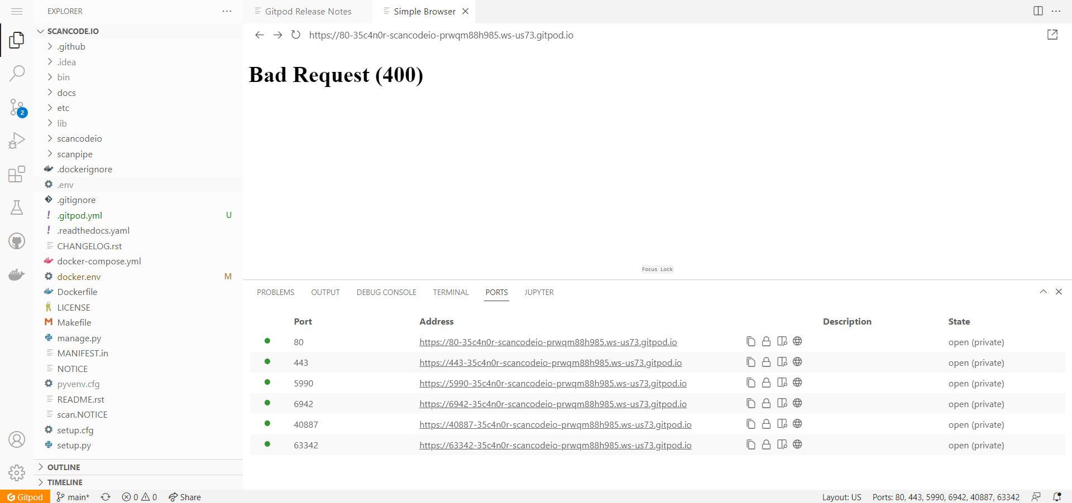
Task: Reload the Simple Browser page
Action: pyautogui.click(x=296, y=35)
